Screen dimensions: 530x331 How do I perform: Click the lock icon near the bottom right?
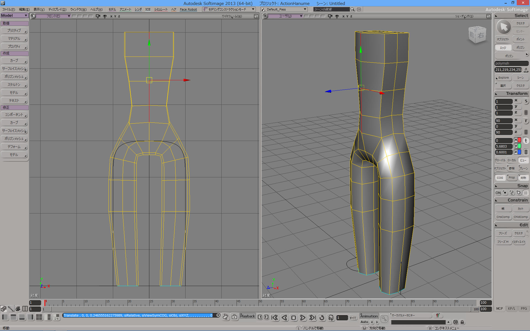pos(462,322)
